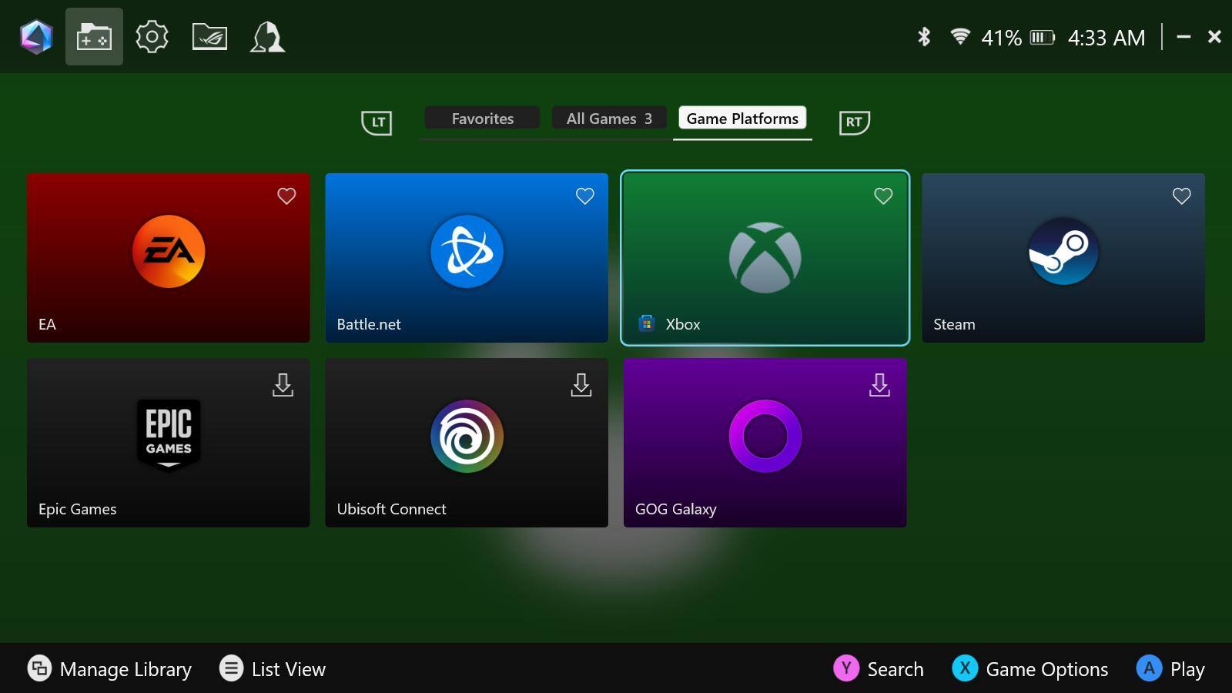Download Epic Games via install icon
Viewport: 1232px width, 693px height.
[x=283, y=385]
